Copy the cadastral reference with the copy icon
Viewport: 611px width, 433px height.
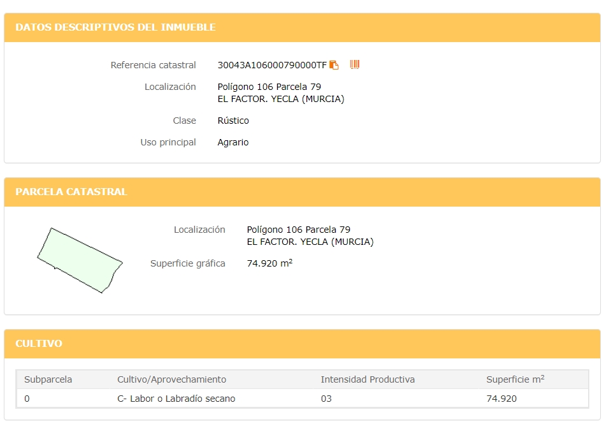pyautogui.click(x=334, y=65)
